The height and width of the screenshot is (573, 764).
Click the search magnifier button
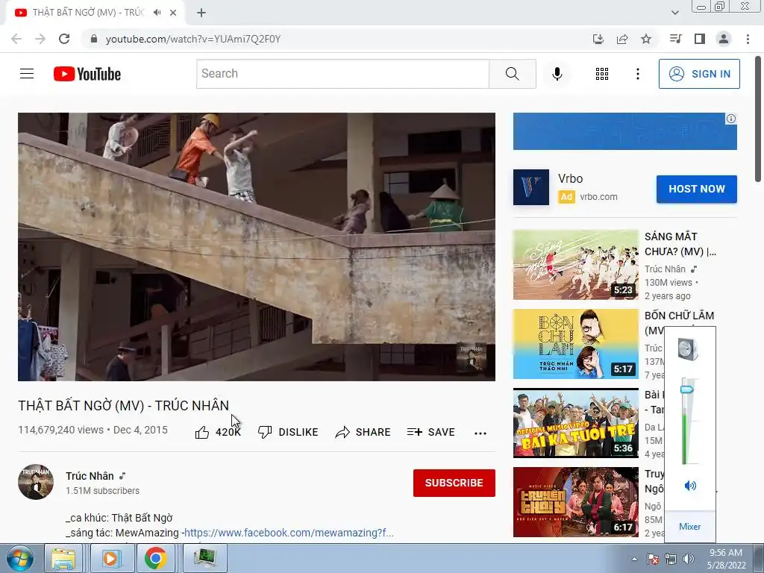(x=512, y=74)
